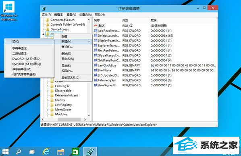The image size is (241, 156).
Task: Select 重命名(R) in the context menu
Action: (73, 59)
